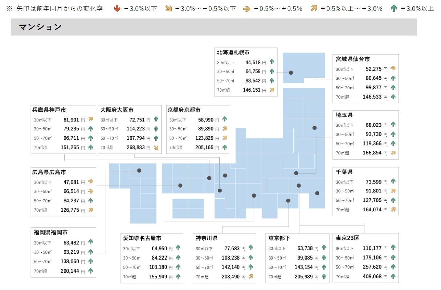Click green up arrow beside 409,068 円
441x290 pixels.
point(393,277)
